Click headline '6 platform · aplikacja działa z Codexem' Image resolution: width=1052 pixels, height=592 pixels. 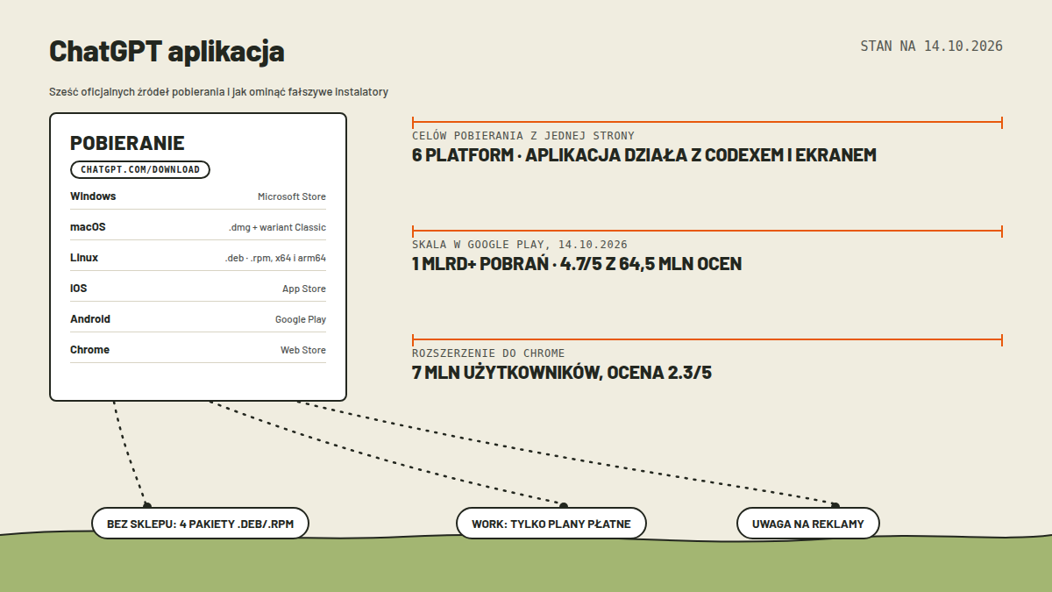[644, 155]
